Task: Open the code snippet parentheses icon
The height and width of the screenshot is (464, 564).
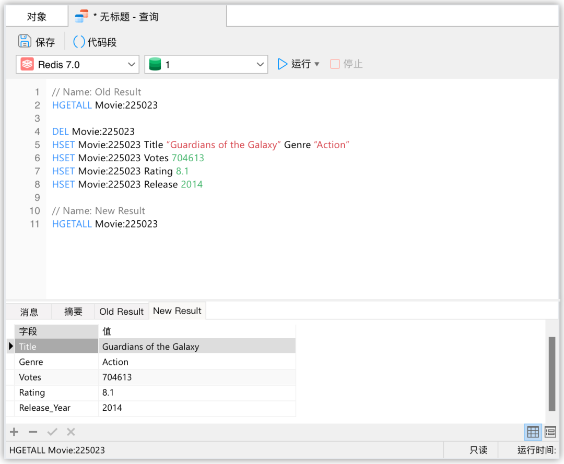Action: tap(79, 42)
